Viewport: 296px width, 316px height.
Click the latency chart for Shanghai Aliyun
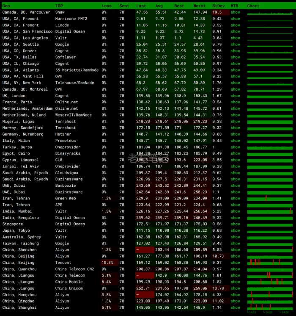click(x=270, y=308)
